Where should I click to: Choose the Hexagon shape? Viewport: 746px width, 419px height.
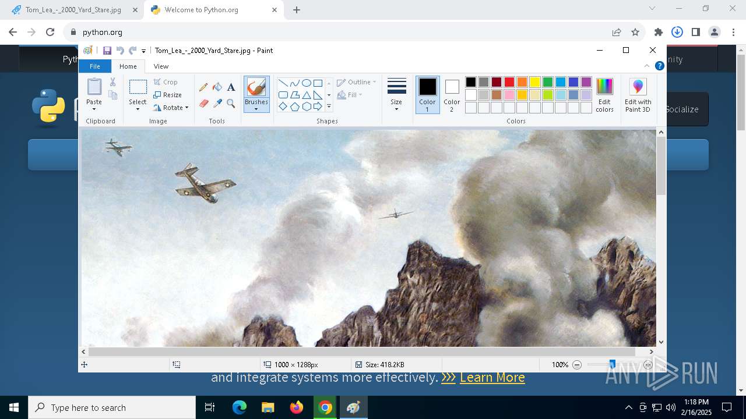[306, 106]
